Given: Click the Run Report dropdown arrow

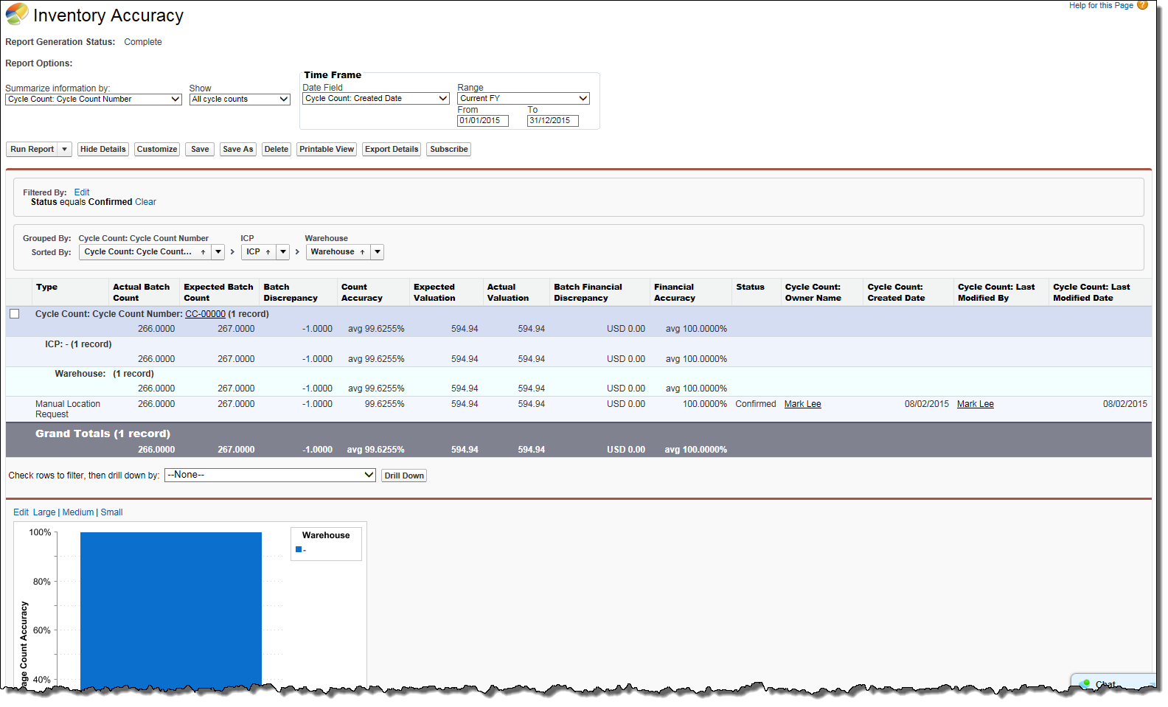Looking at the screenshot, I should pyautogui.click(x=64, y=150).
